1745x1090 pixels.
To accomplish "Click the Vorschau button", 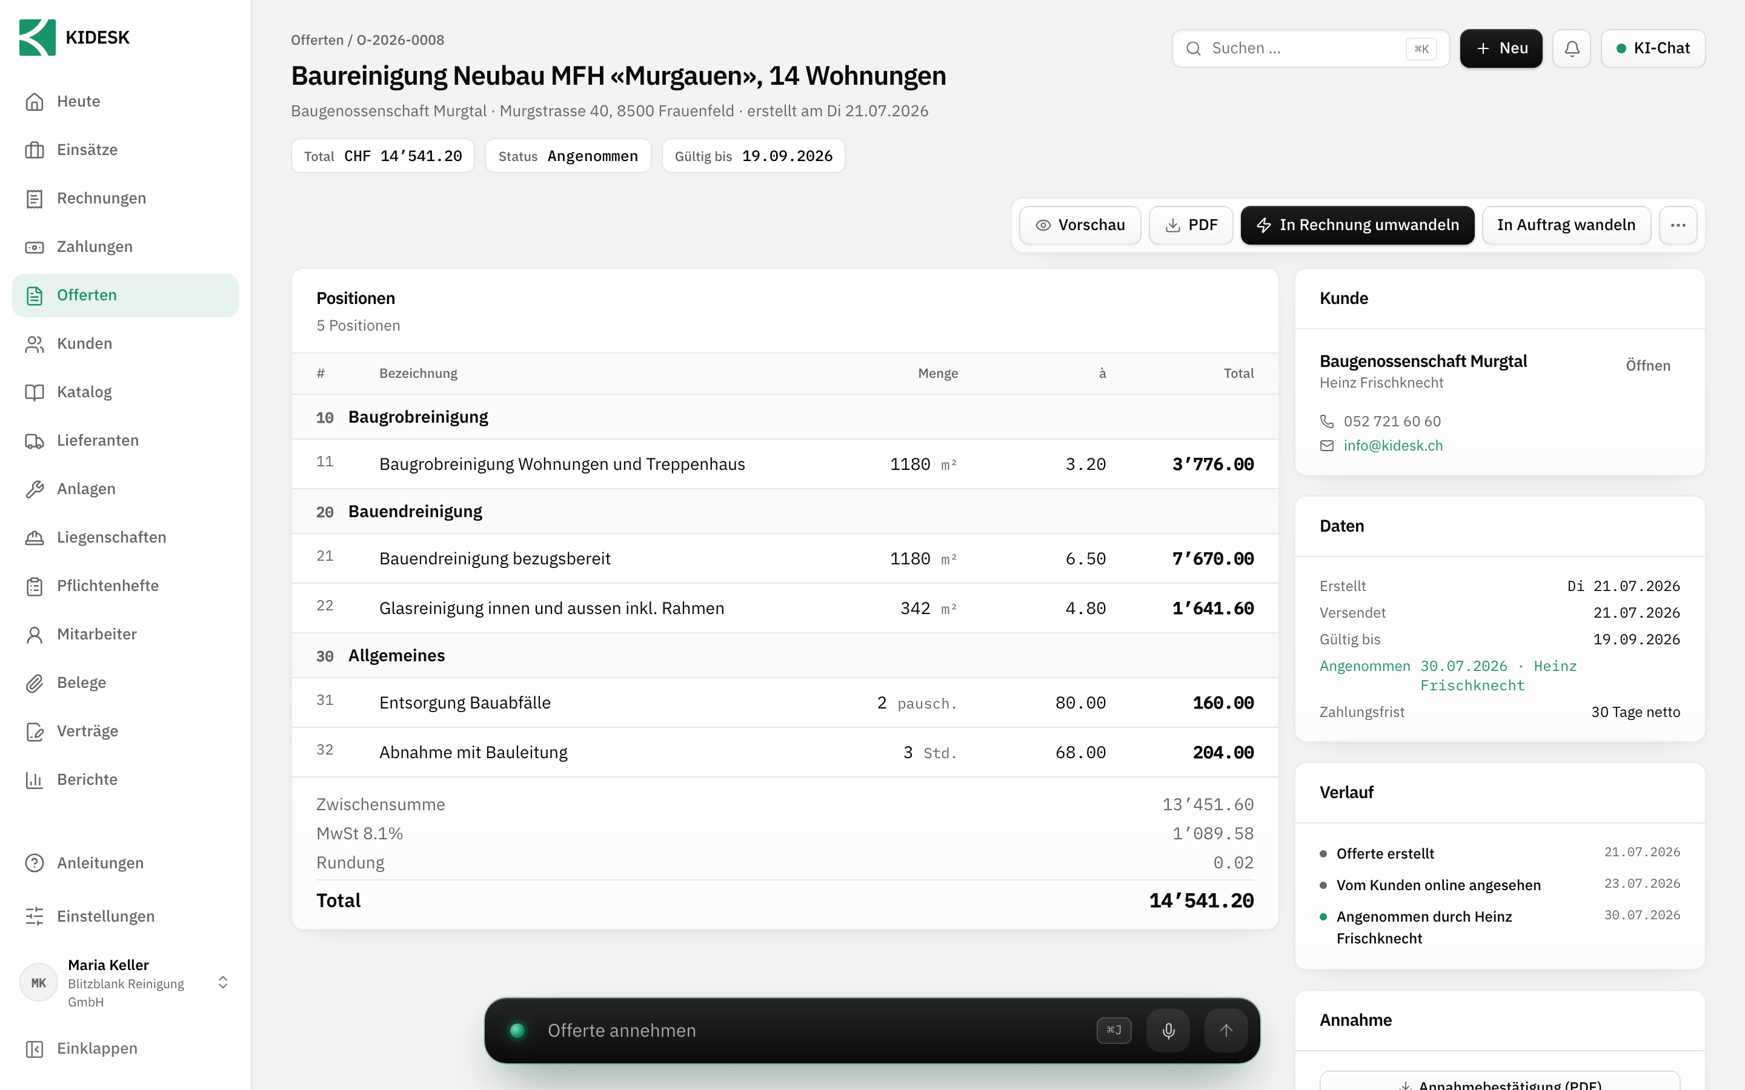I will pyautogui.click(x=1080, y=225).
